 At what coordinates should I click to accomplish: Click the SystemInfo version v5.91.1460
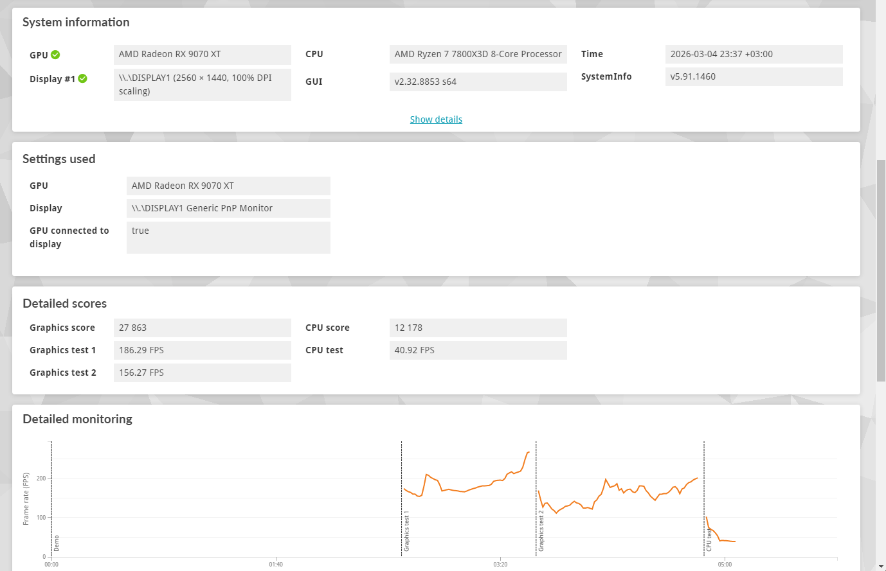[x=754, y=76]
